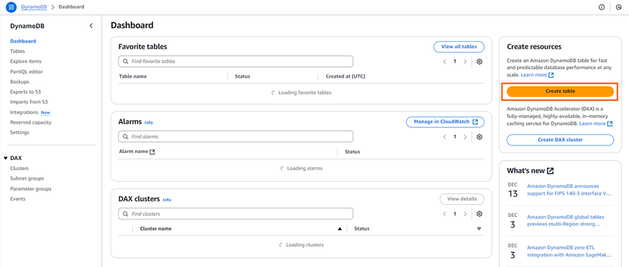
Task: Open Favorite tables settings gear icon
Action: pyautogui.click(x=479, y=62)
